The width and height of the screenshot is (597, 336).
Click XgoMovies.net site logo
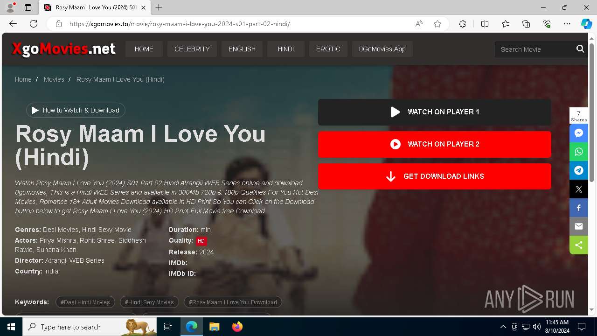[63, 49]
